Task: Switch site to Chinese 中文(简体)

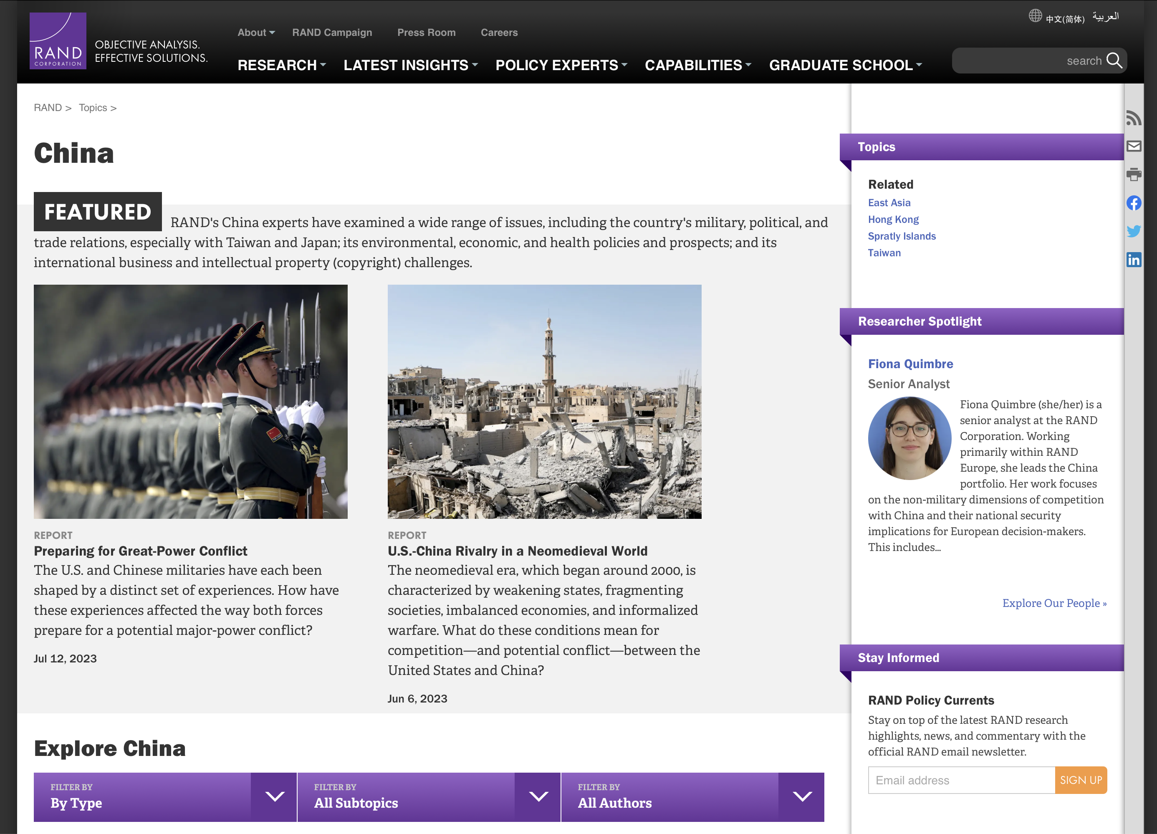Action: pos(1065,19)
